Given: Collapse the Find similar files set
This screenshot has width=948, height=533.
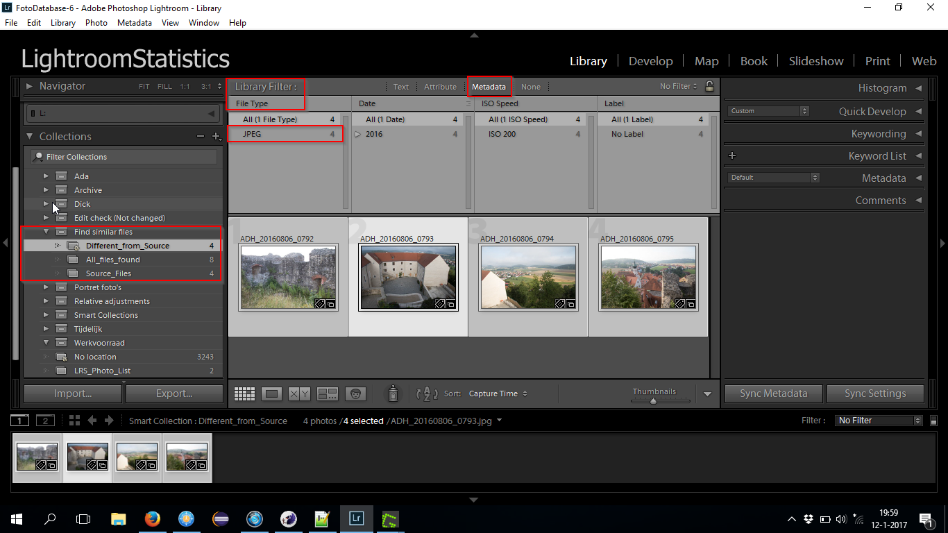Looking at the screenshot, I should tap(46, 232).
